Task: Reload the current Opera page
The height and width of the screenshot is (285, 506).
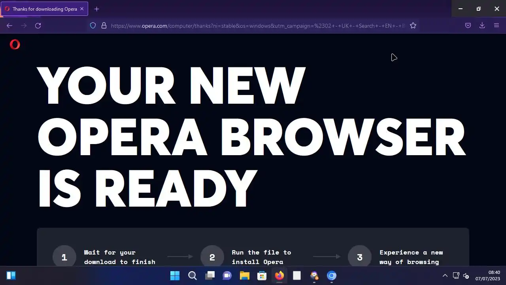Action: (38, 25)
